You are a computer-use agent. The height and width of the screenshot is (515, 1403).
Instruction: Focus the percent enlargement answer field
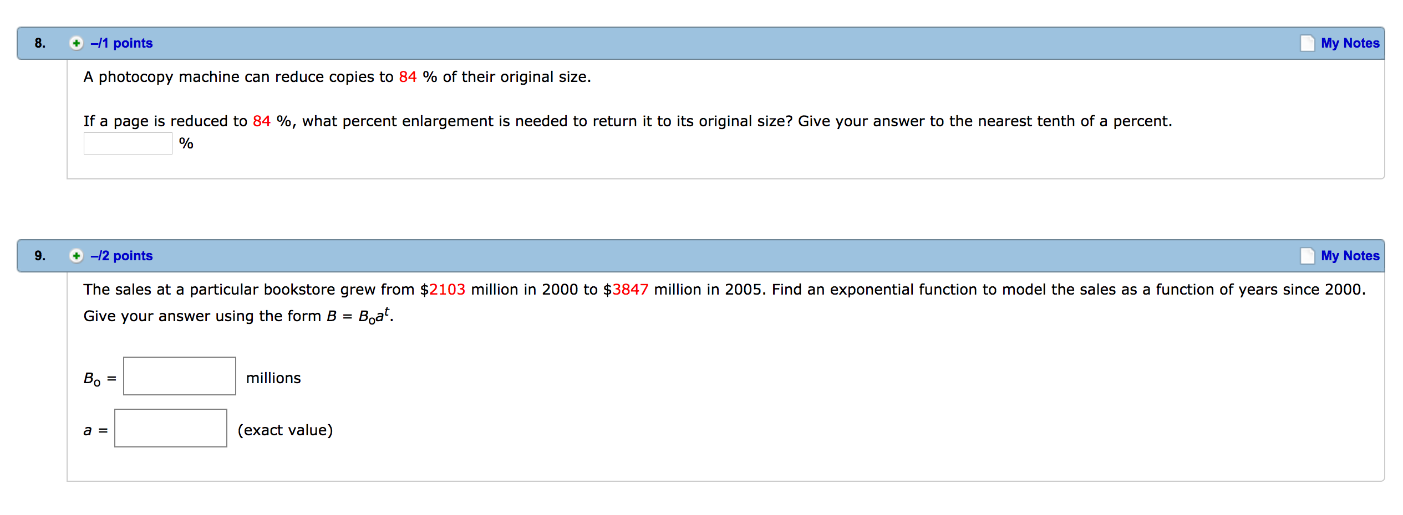128,143
